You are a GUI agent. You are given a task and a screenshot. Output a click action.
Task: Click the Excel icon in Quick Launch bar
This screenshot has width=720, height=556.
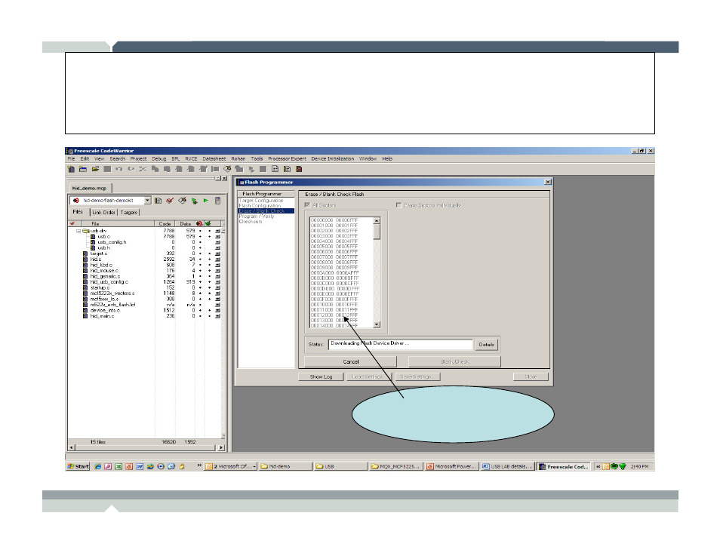tap(118, 466)
